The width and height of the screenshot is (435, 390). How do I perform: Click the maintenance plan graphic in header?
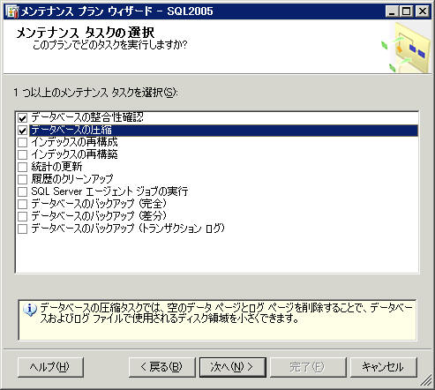407,48
